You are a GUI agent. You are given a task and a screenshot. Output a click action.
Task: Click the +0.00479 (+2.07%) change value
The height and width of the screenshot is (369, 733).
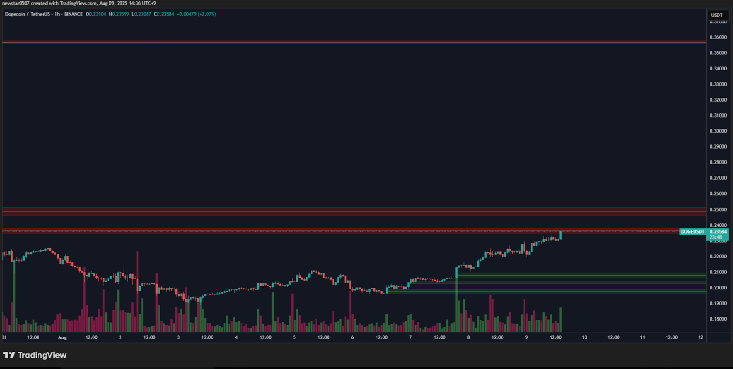196,14
